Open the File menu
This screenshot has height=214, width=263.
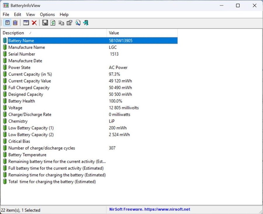point(6,15)
